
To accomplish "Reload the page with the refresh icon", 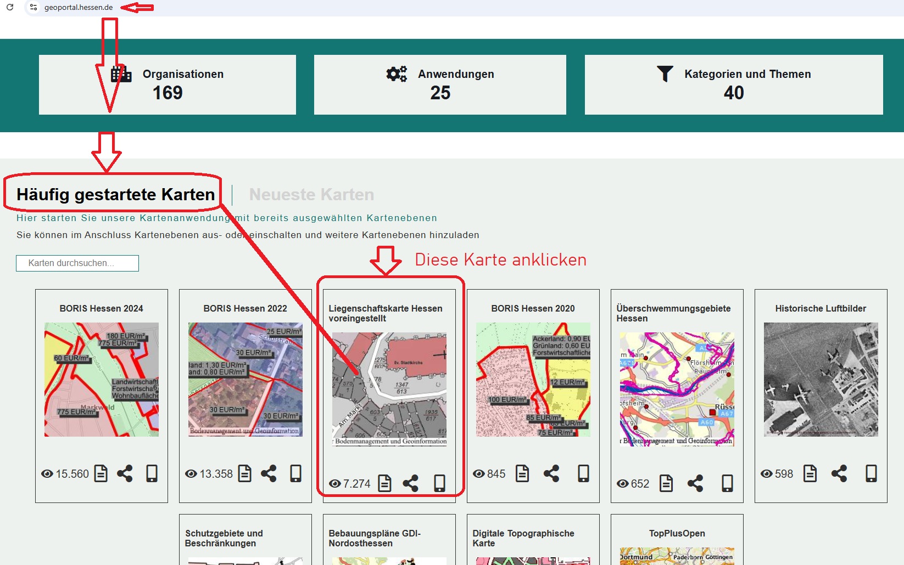I will point(9,7).
